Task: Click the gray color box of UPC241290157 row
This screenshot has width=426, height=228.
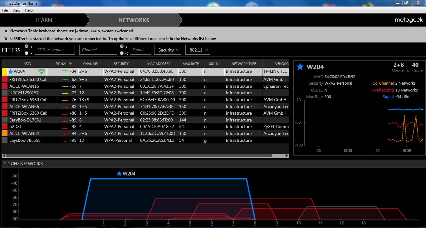Action: tap(5, 93)
